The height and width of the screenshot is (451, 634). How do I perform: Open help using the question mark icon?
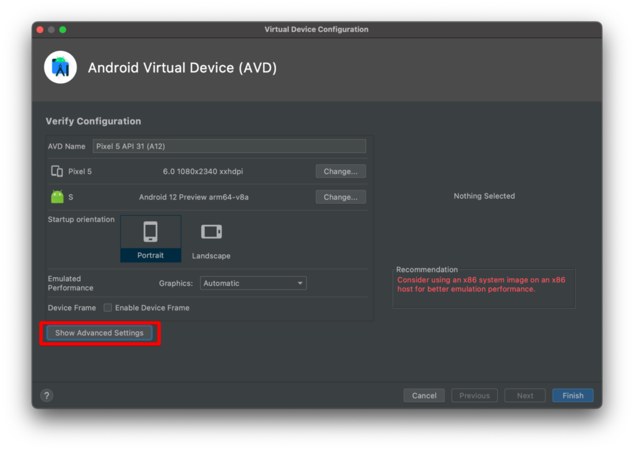46,395
